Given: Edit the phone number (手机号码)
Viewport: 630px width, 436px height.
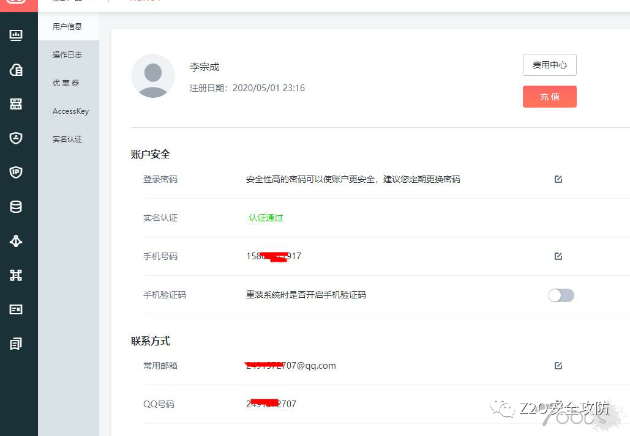Looking at the screenshot, I should 558,256.
